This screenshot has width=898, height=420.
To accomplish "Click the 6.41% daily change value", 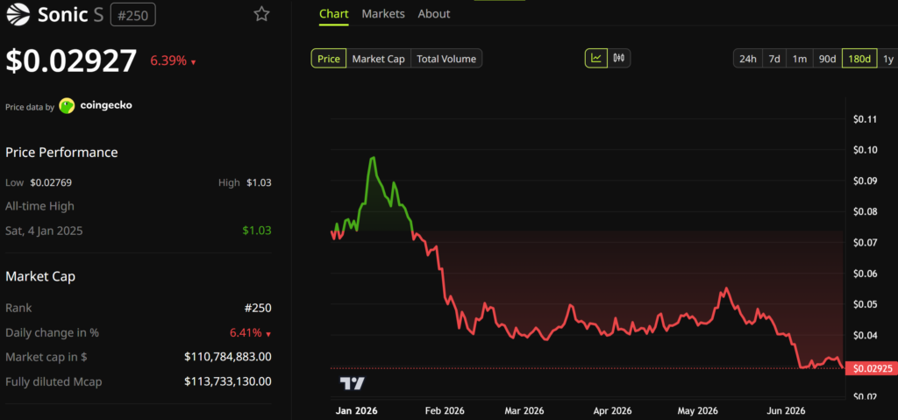I will [x=250, y=333].
